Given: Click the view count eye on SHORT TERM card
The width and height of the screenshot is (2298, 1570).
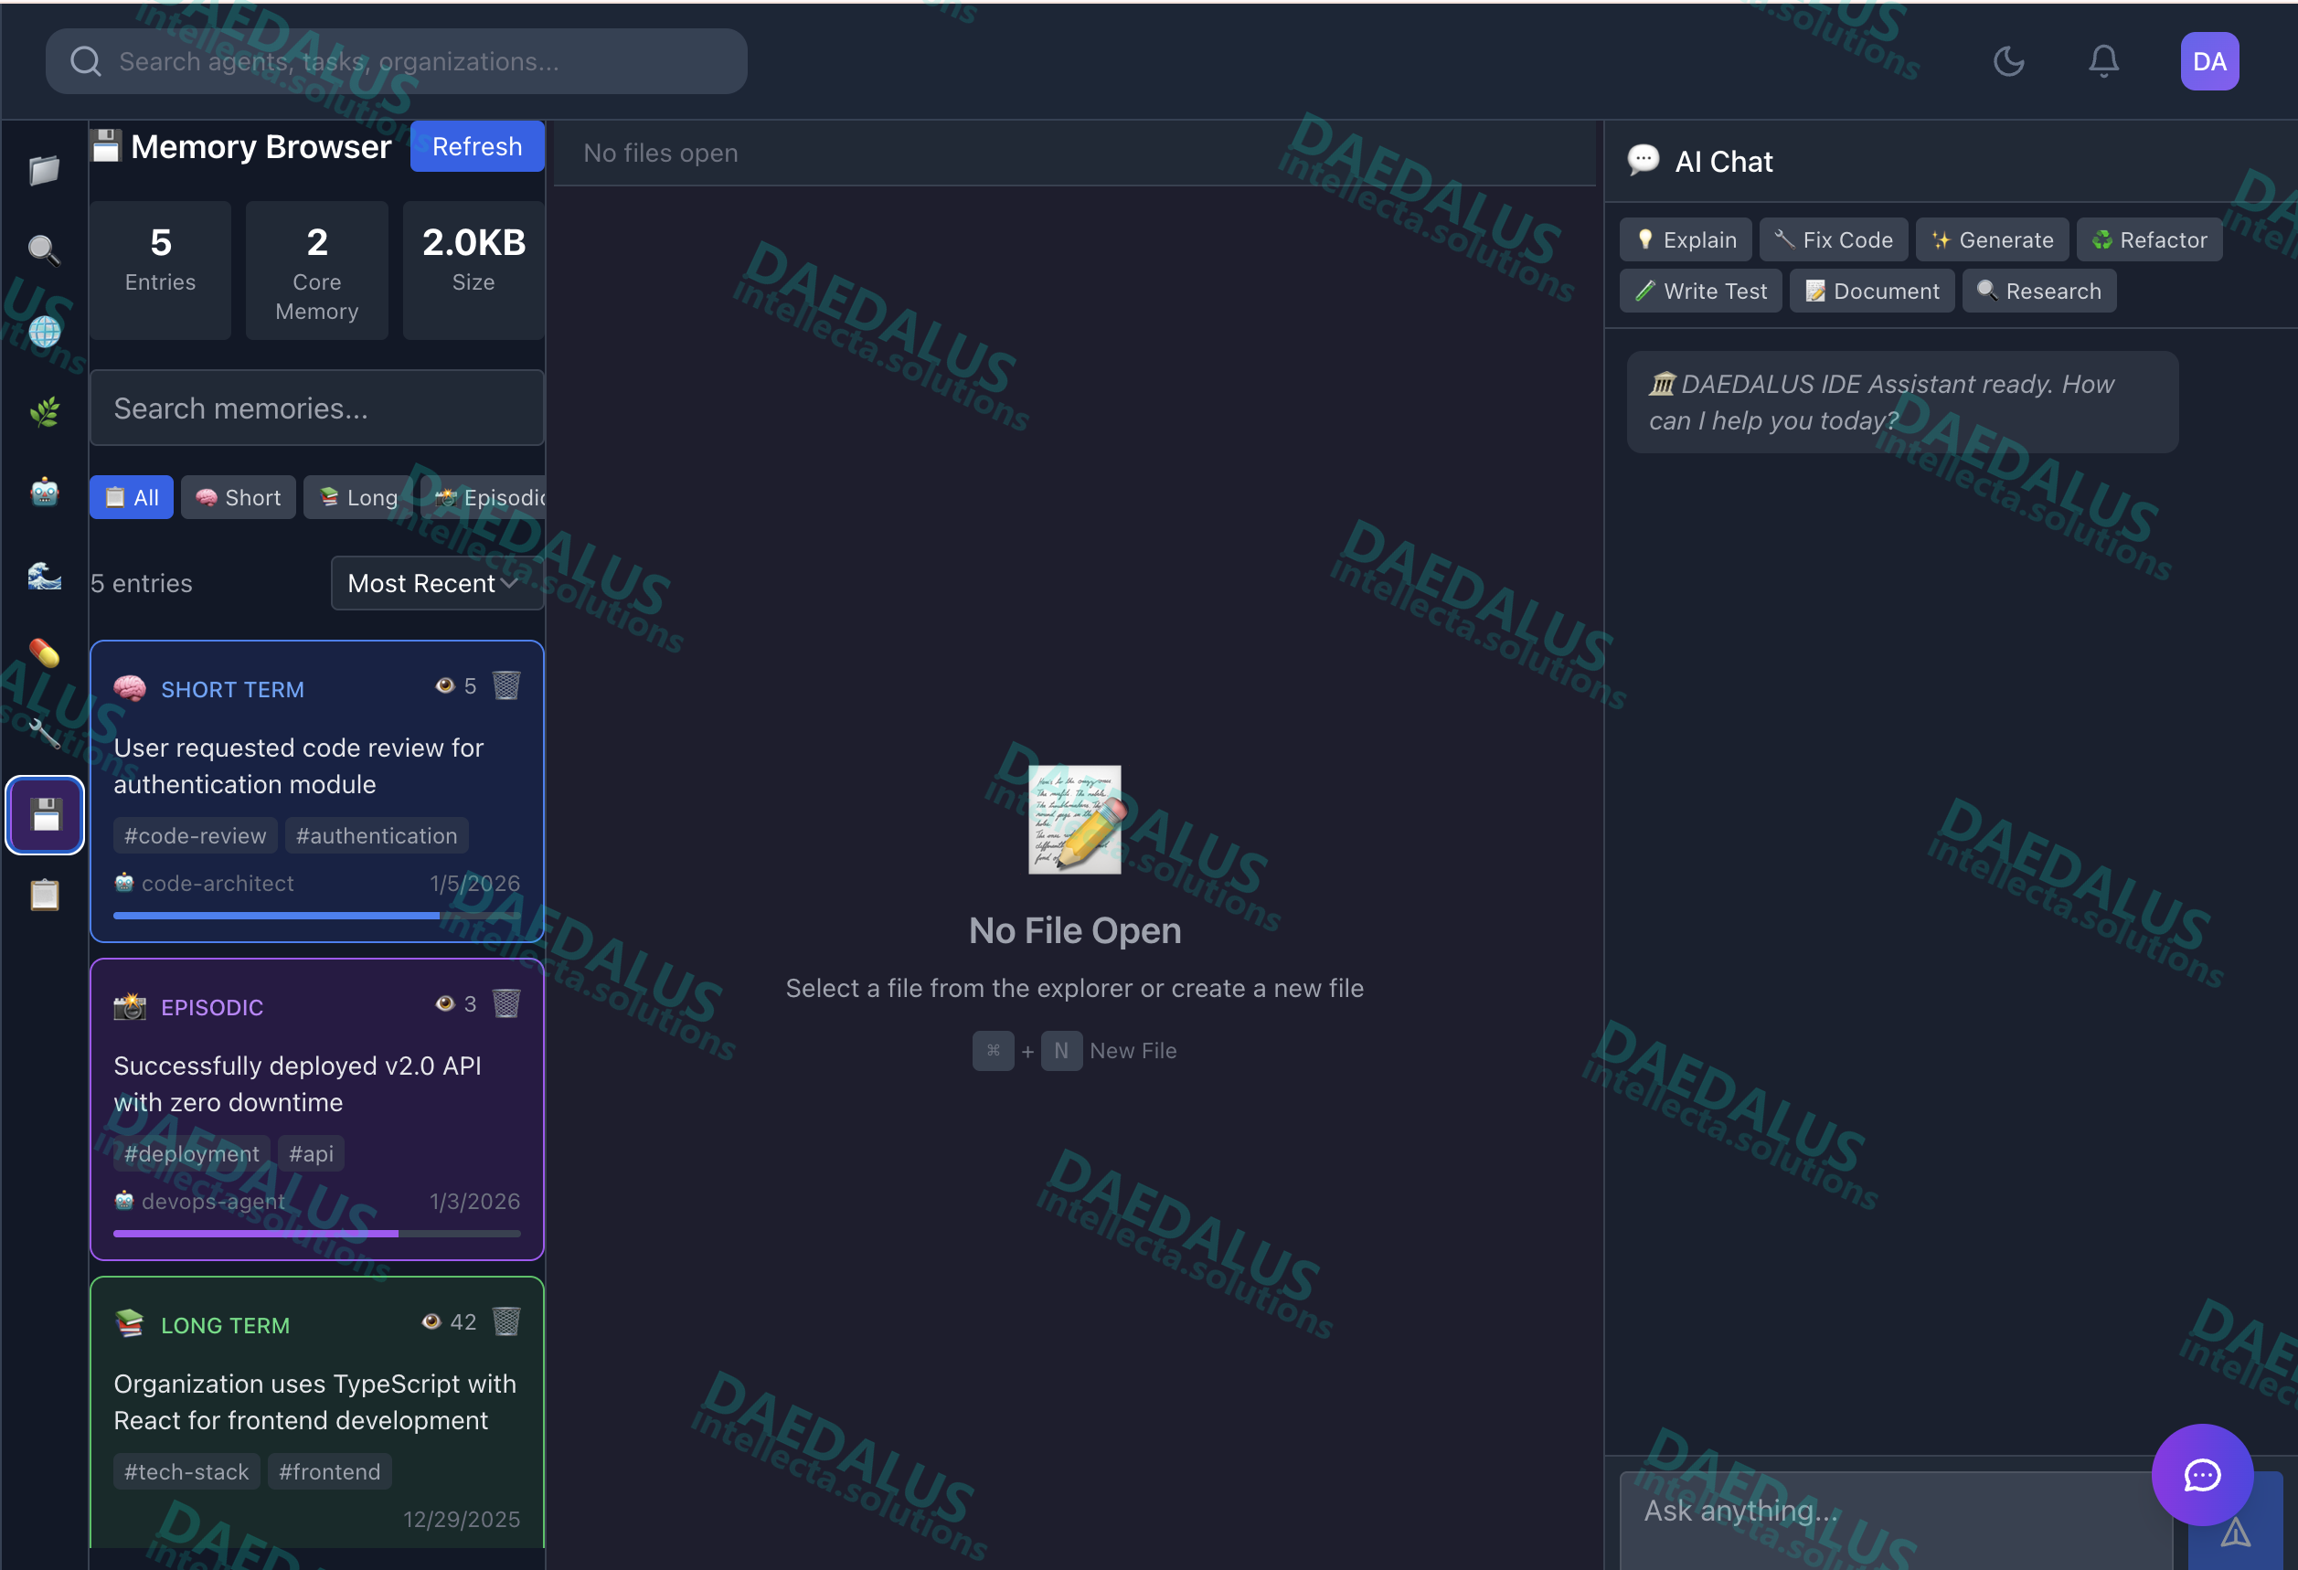Looking at the screenshot, I should 456,686.
